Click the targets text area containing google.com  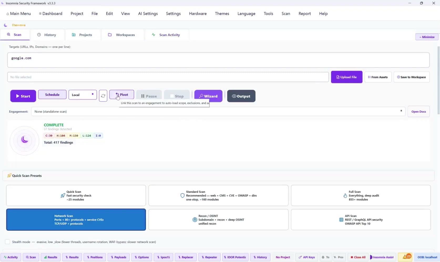coord(218,60)
